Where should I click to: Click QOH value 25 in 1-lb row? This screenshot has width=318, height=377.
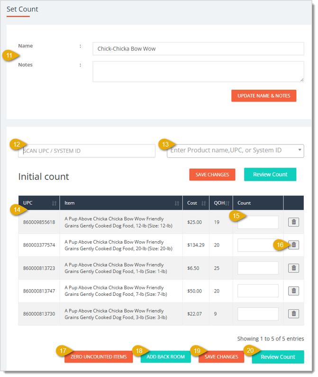click(217, 268)
